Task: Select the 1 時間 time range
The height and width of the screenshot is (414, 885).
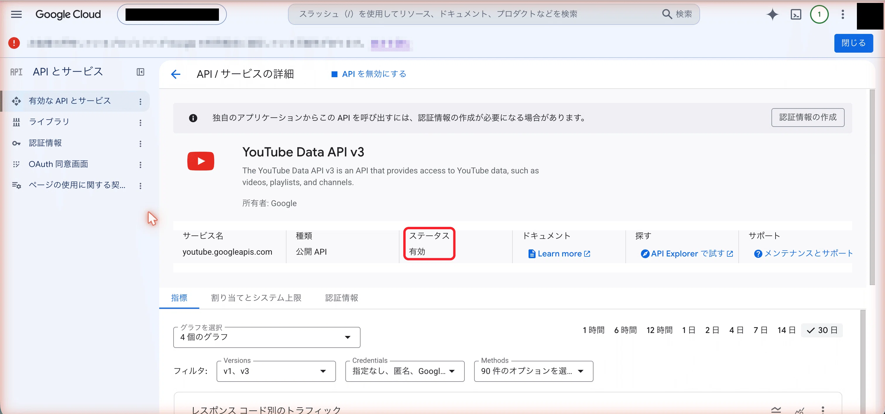Action: coord(593,330)
